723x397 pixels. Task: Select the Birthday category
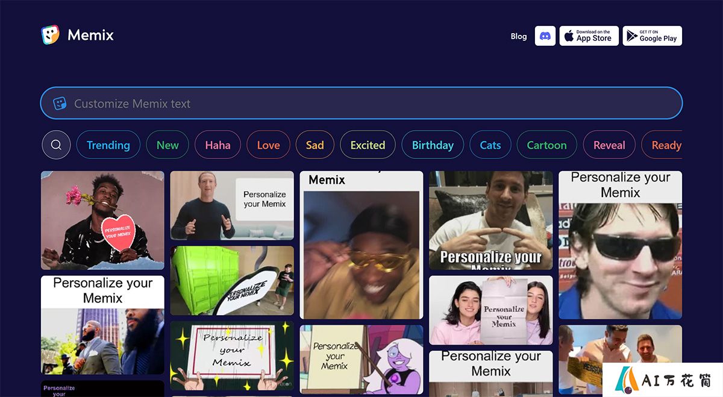pyautogui.click(x=433, y=145)
